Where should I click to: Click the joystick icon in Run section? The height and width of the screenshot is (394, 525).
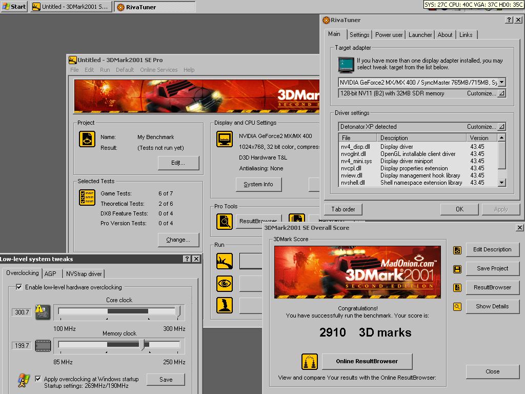(225, 305)
